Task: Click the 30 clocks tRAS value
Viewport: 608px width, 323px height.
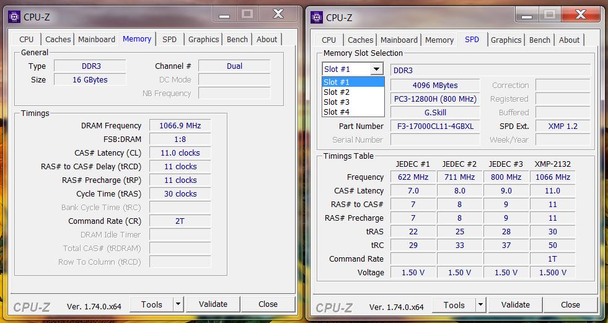Action: tap(180, 194)
